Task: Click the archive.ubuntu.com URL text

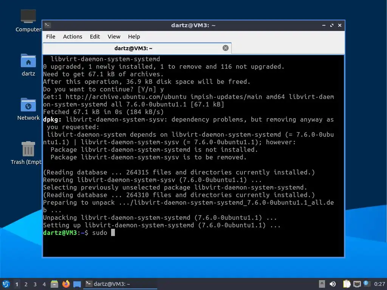Action: point(126,97)
